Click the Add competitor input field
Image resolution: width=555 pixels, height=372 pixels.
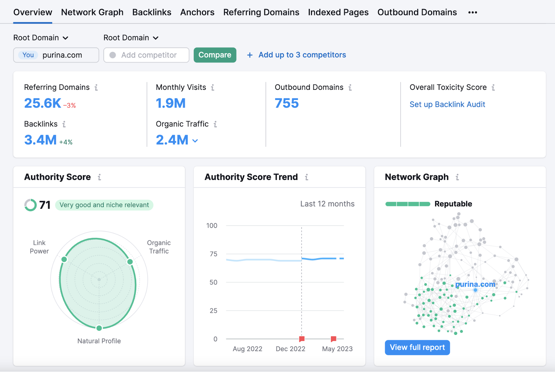pos(146,55)
